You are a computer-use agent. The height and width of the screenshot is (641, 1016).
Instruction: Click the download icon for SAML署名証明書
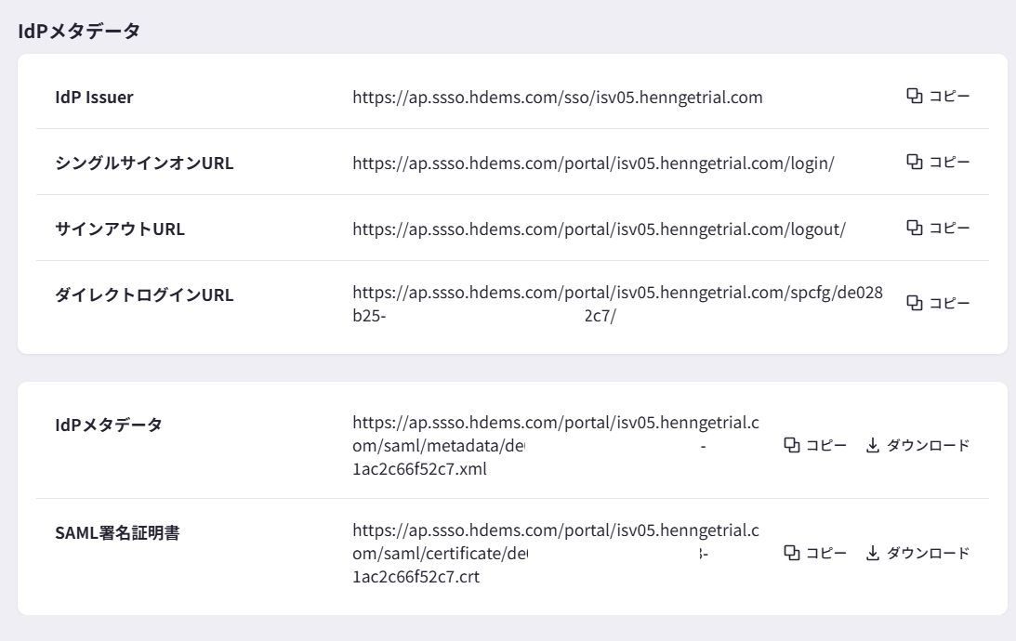click(x=873, y=554)
